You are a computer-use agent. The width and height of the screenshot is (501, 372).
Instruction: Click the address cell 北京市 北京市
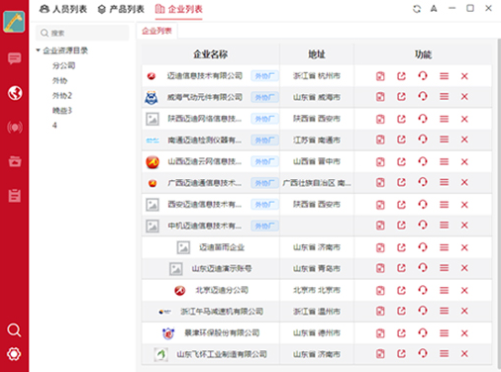[317, 290]
